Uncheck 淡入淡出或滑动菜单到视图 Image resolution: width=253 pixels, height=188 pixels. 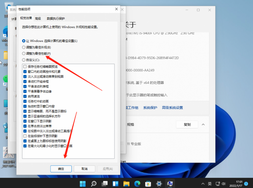[x=25, y=76]
